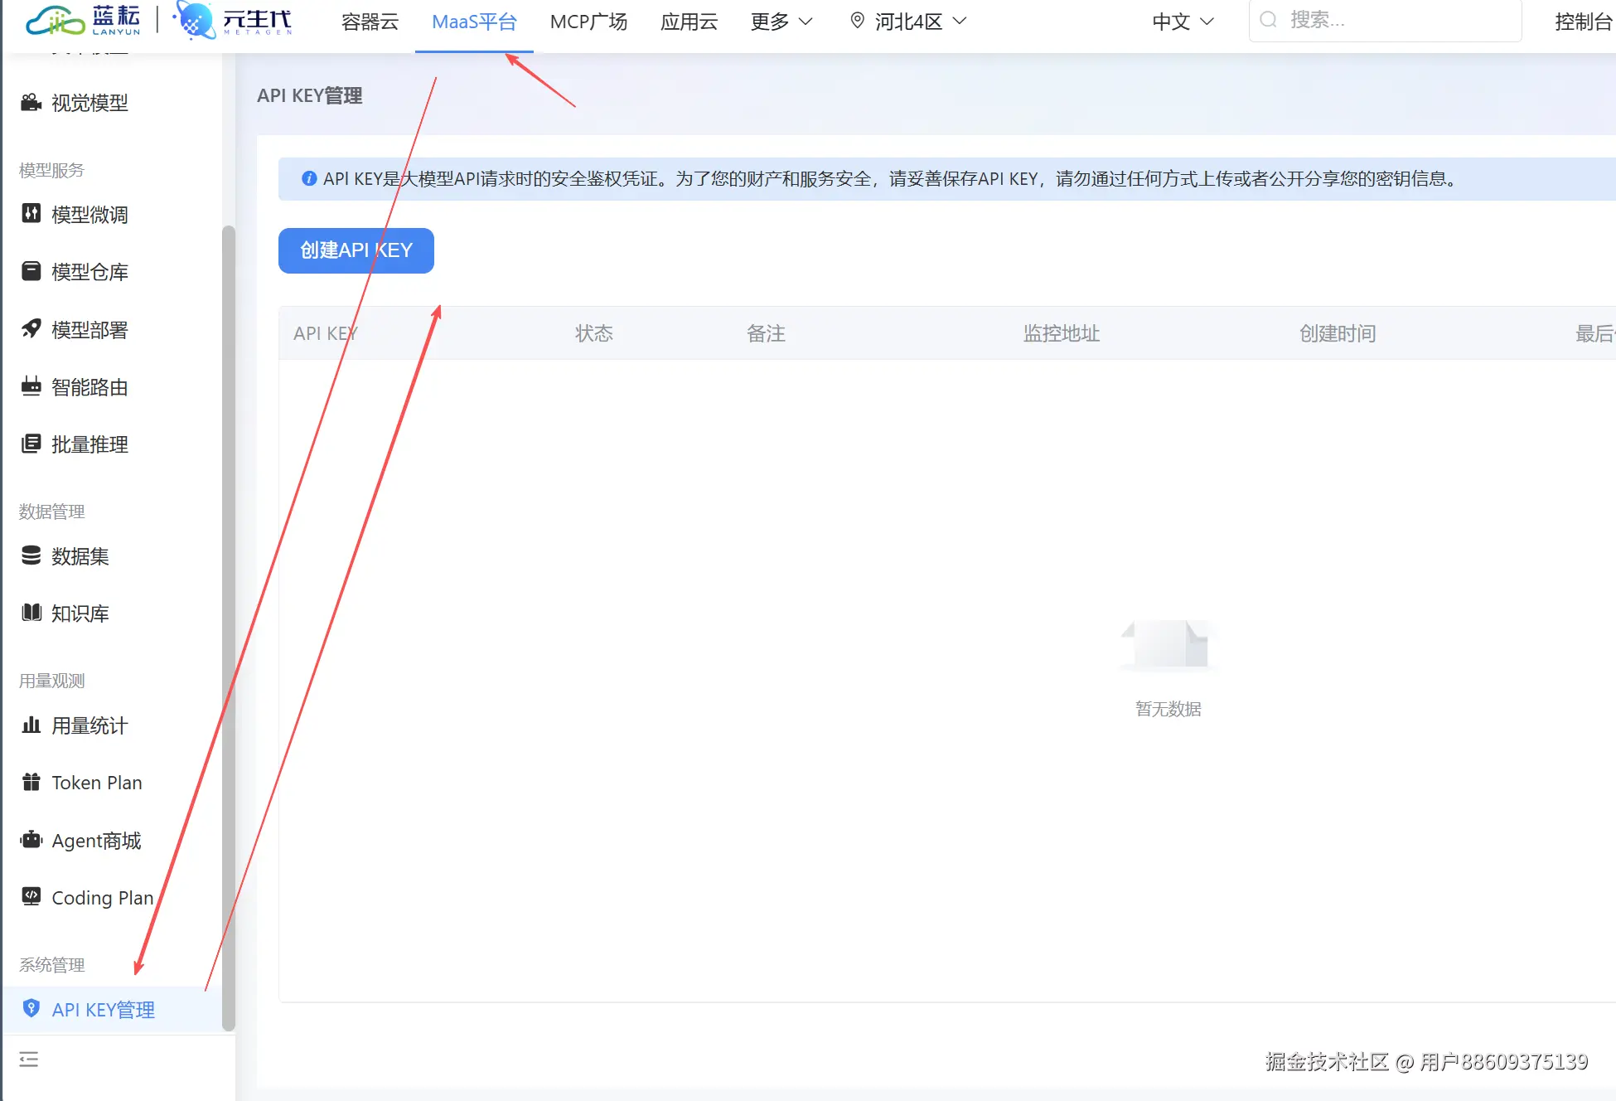The height and width of the screenshot is (1101, 1616).
Task: Click the 创建时间 column header
Action: click(1338, 333)
